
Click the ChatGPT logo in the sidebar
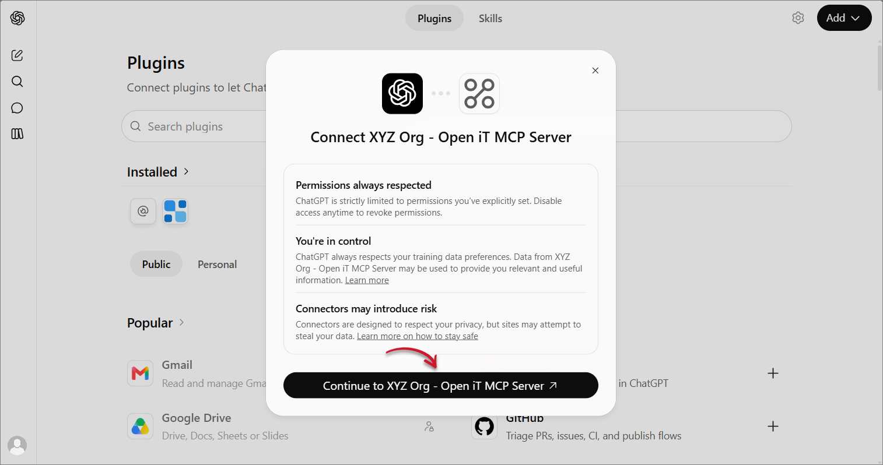[17, 18]
